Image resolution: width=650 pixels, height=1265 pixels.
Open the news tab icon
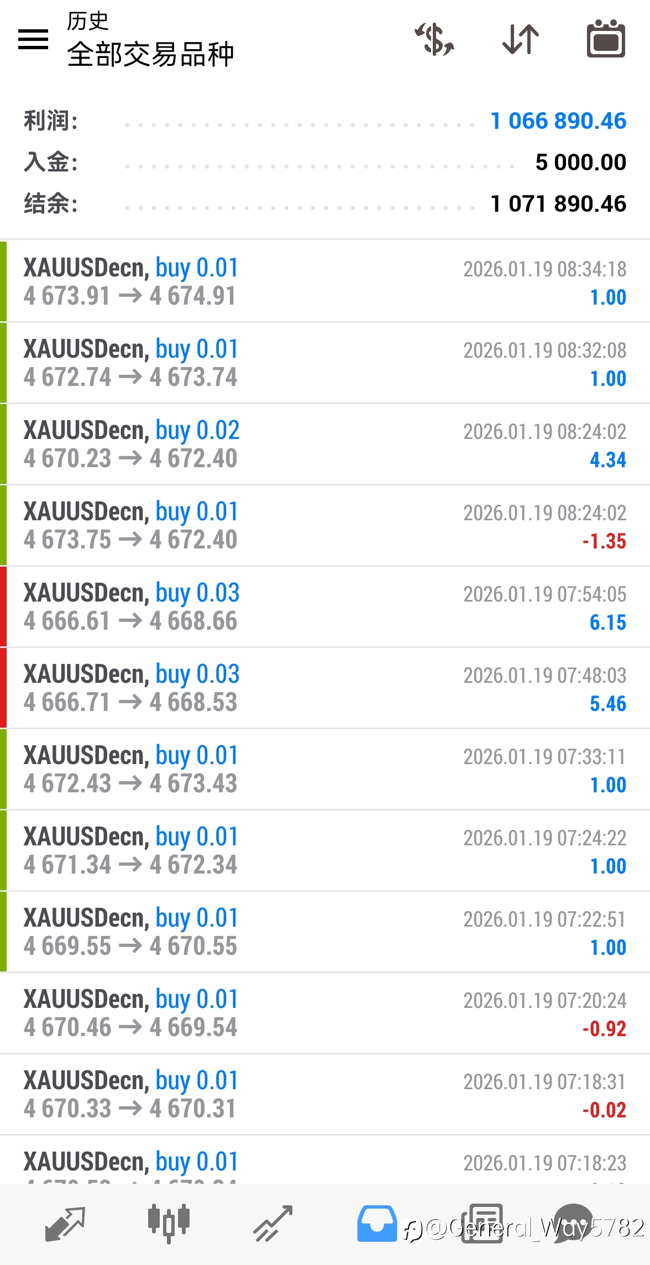coord(482,1223)
